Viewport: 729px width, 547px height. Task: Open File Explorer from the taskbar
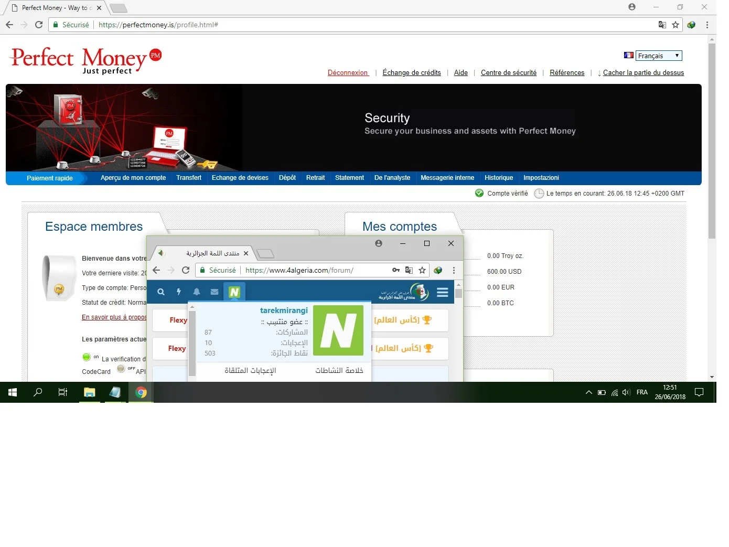pyautogui.click(x=90, y=392)
